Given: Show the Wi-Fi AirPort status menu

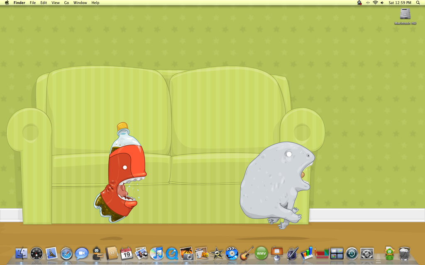Looking at the screenshot, I should pyautogui.click(x=375, y=3).
